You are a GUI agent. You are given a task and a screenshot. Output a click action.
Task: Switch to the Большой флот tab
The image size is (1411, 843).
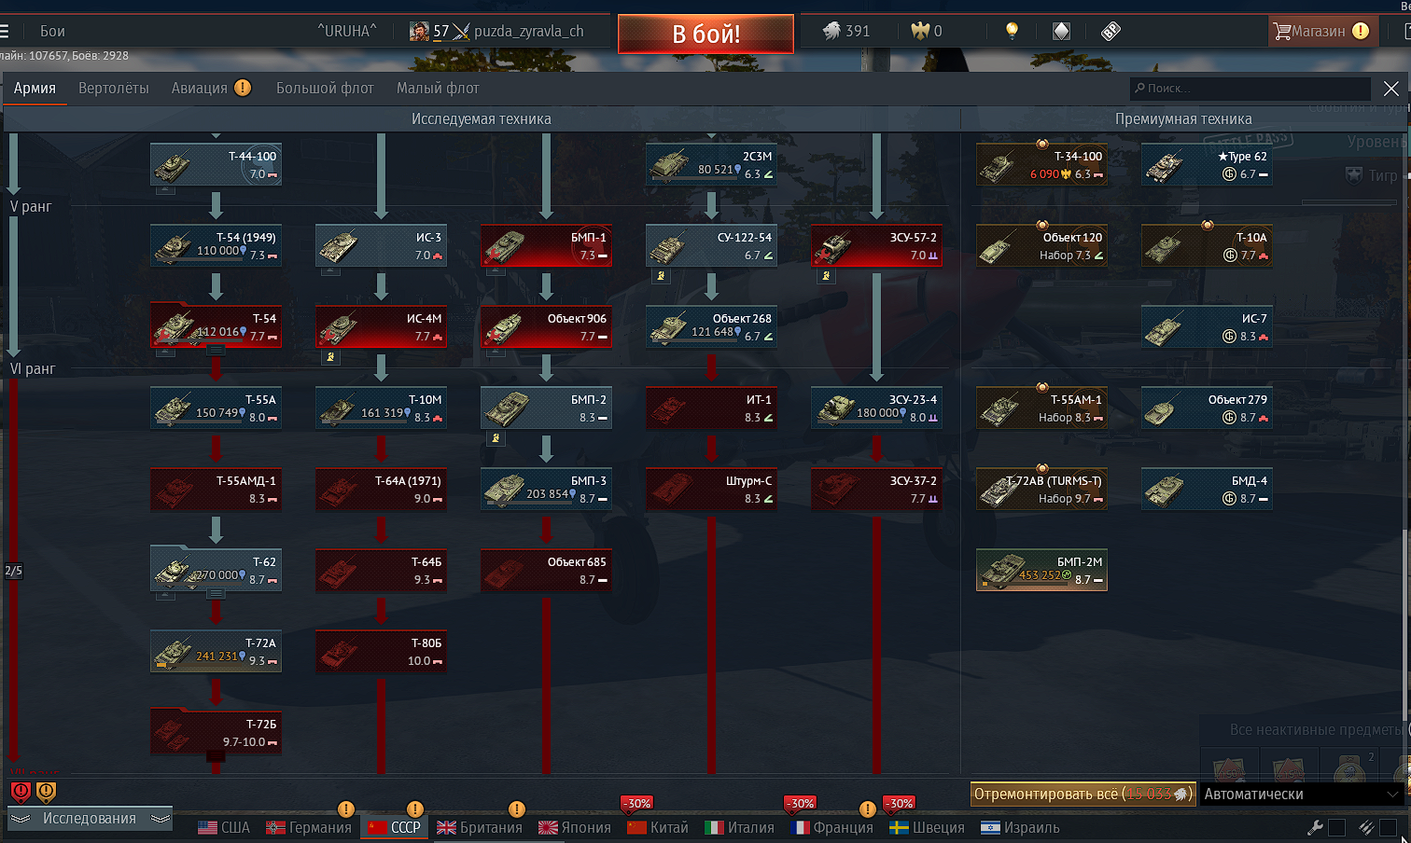pyautogui.click(x=325, y=88)
